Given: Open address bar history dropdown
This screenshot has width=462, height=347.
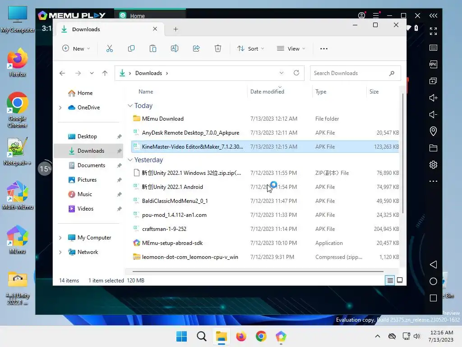Looking at the screenshot, I should point(282,73).
